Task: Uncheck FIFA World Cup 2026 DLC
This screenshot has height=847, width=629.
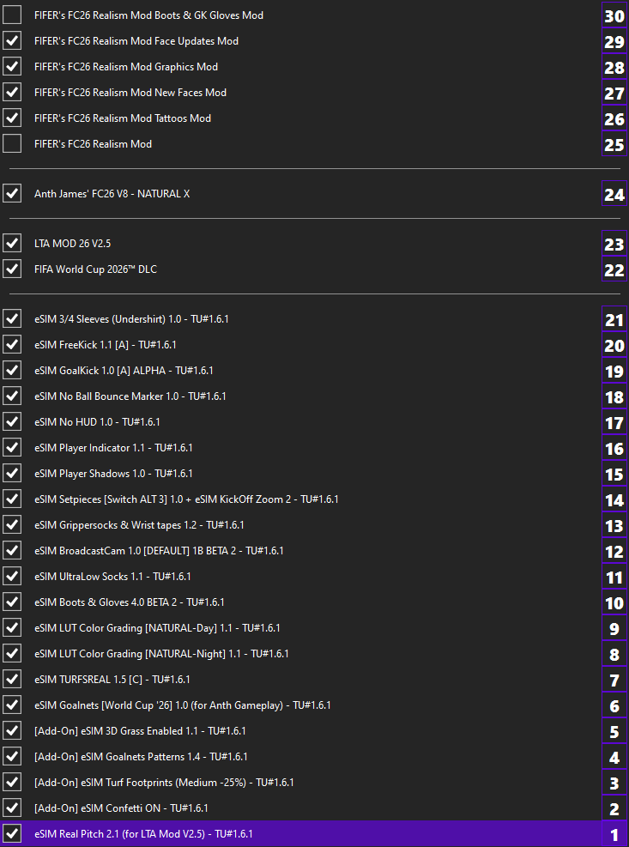Action: tap(12, 269)
